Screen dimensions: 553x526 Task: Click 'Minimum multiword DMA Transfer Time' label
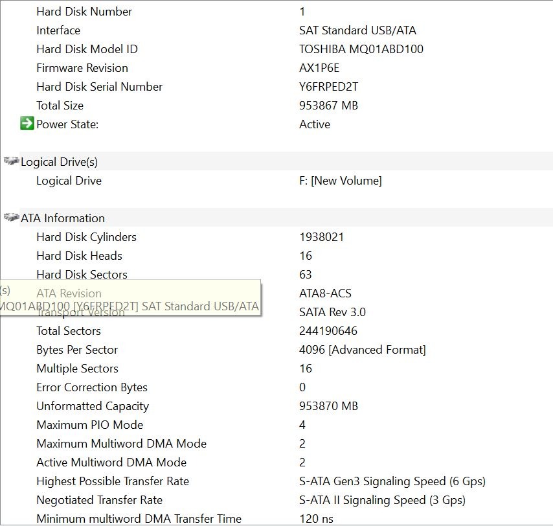(x=139, y=518)
